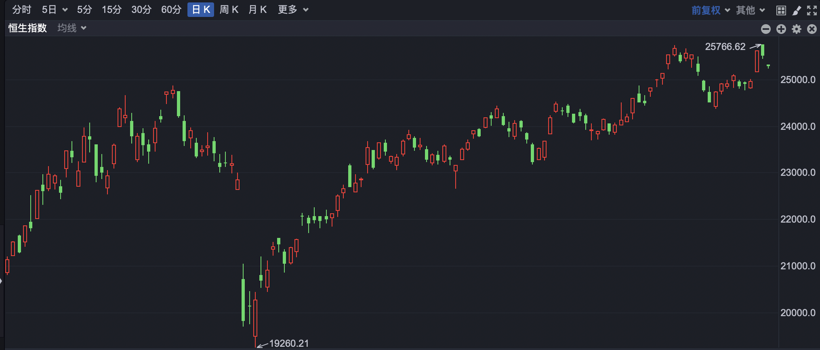Select the 周K weekly chart tab
This screenshot has height=350, width=820.
click(x=229, y=10)
